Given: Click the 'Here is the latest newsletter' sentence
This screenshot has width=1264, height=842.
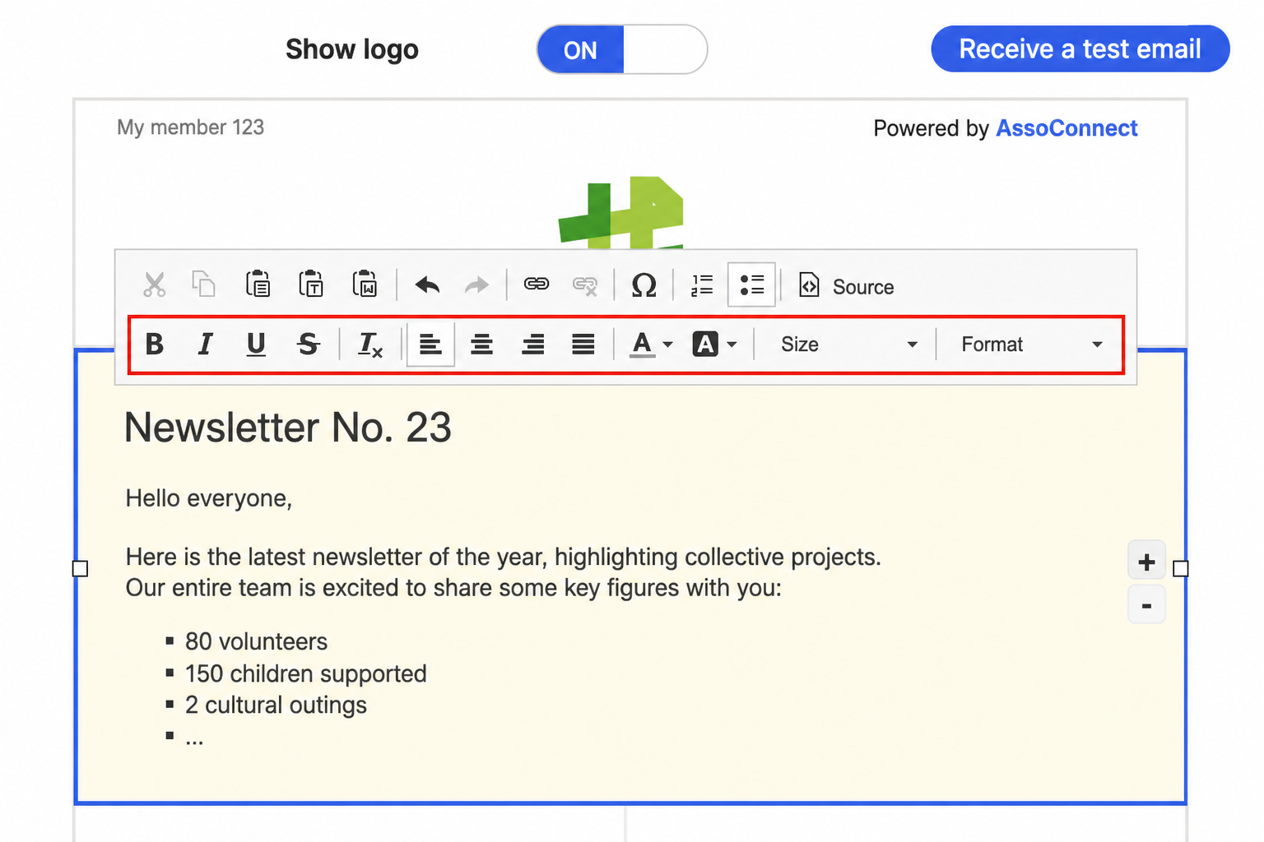Looking at the screenshot, I should point(504,557).
